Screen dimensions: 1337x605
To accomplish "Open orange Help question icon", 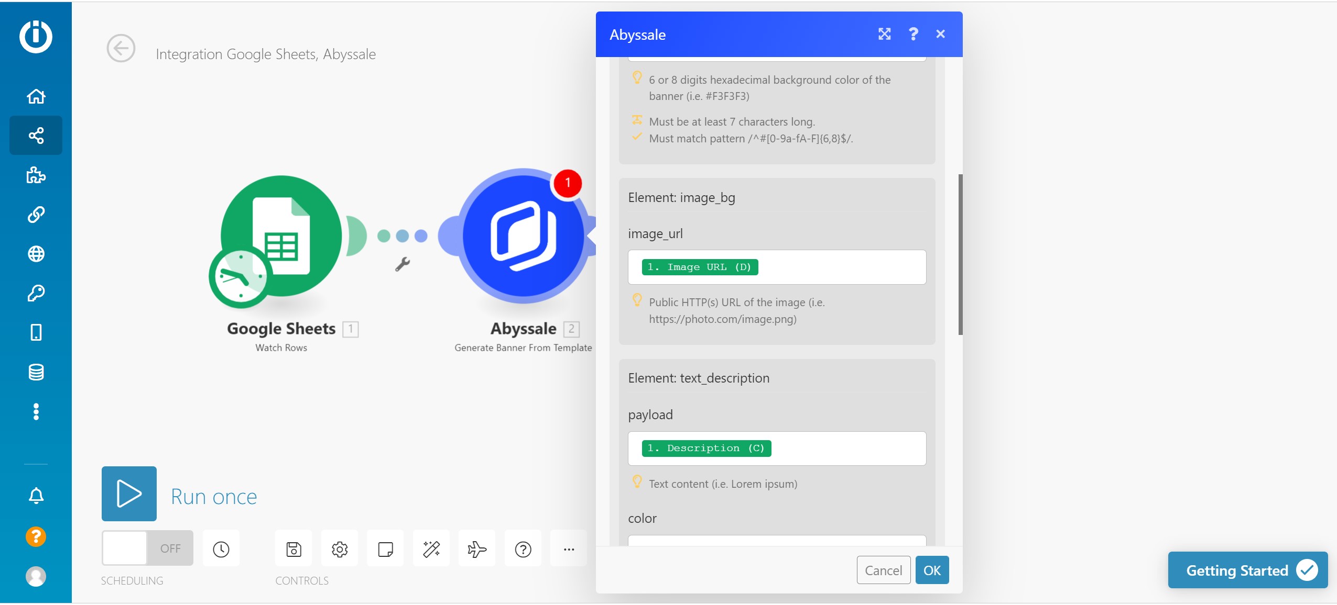I will 36,536.
